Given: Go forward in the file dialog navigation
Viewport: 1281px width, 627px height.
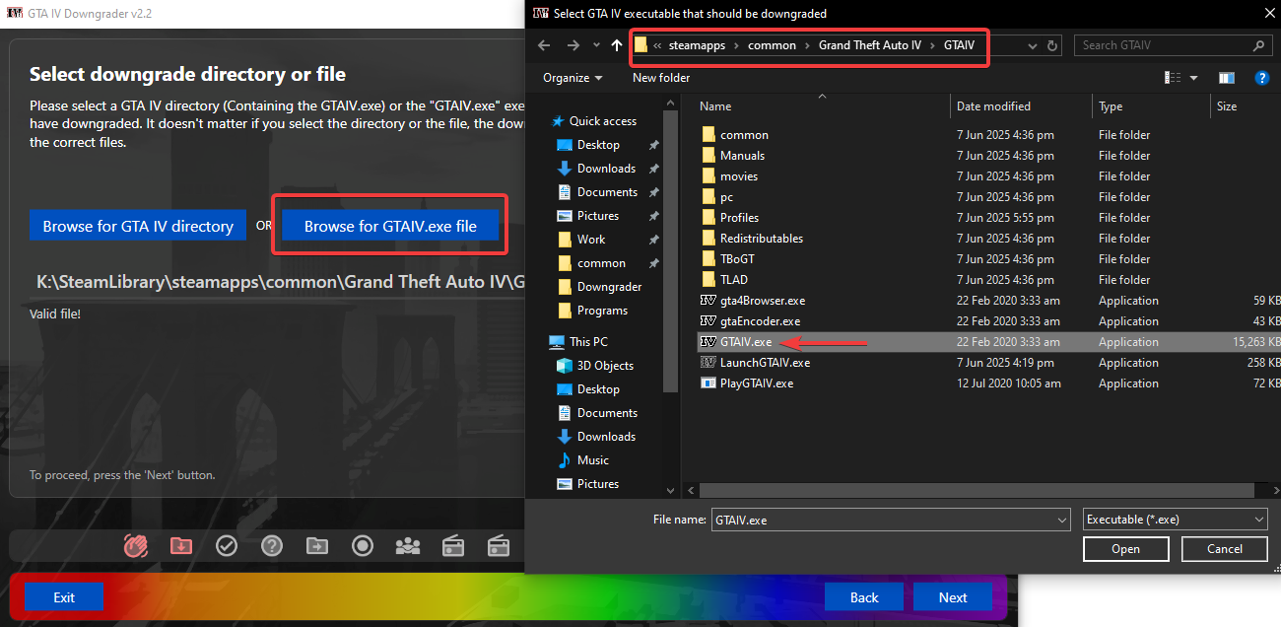Looking at the screenshot, I should 573,45.
